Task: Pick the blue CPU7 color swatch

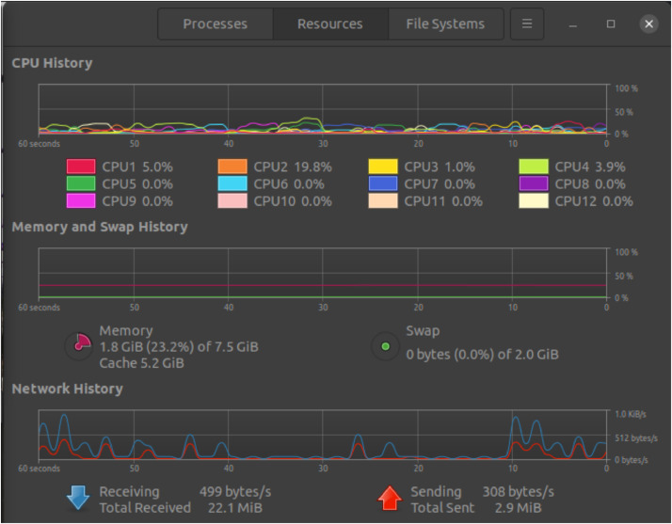Action: click(383, 183)
